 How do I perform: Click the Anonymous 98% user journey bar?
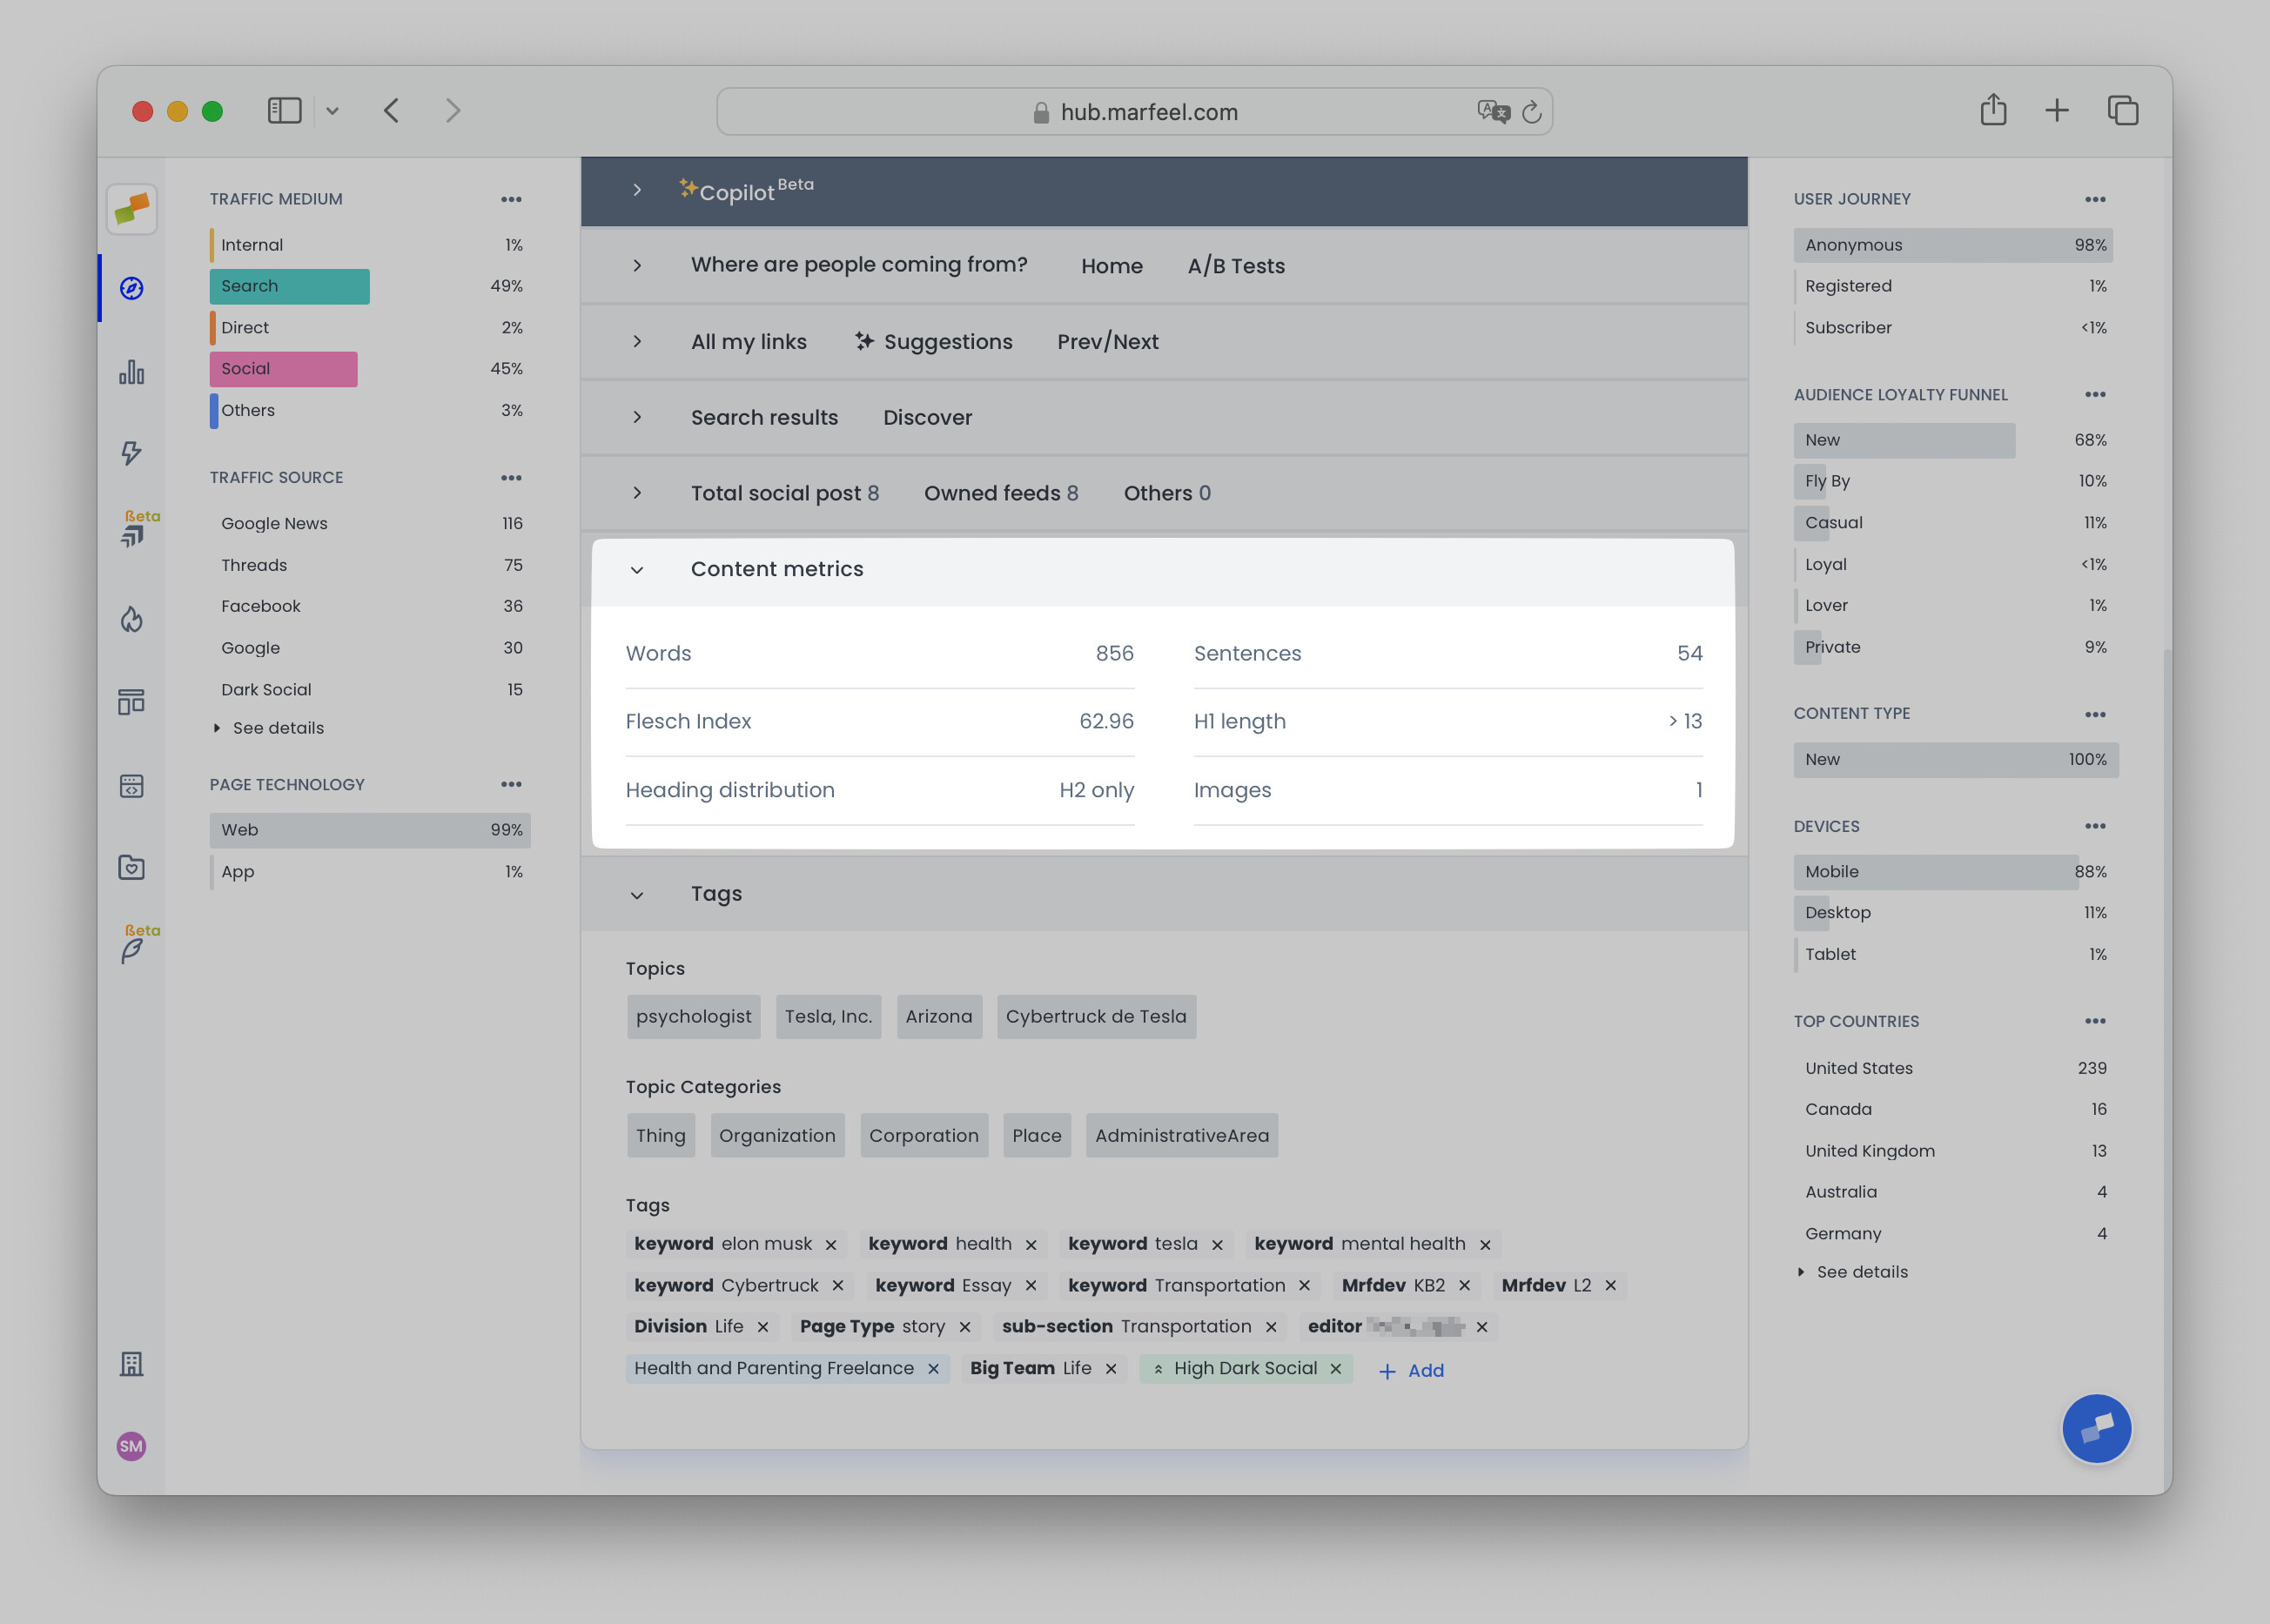(1950, 244)
